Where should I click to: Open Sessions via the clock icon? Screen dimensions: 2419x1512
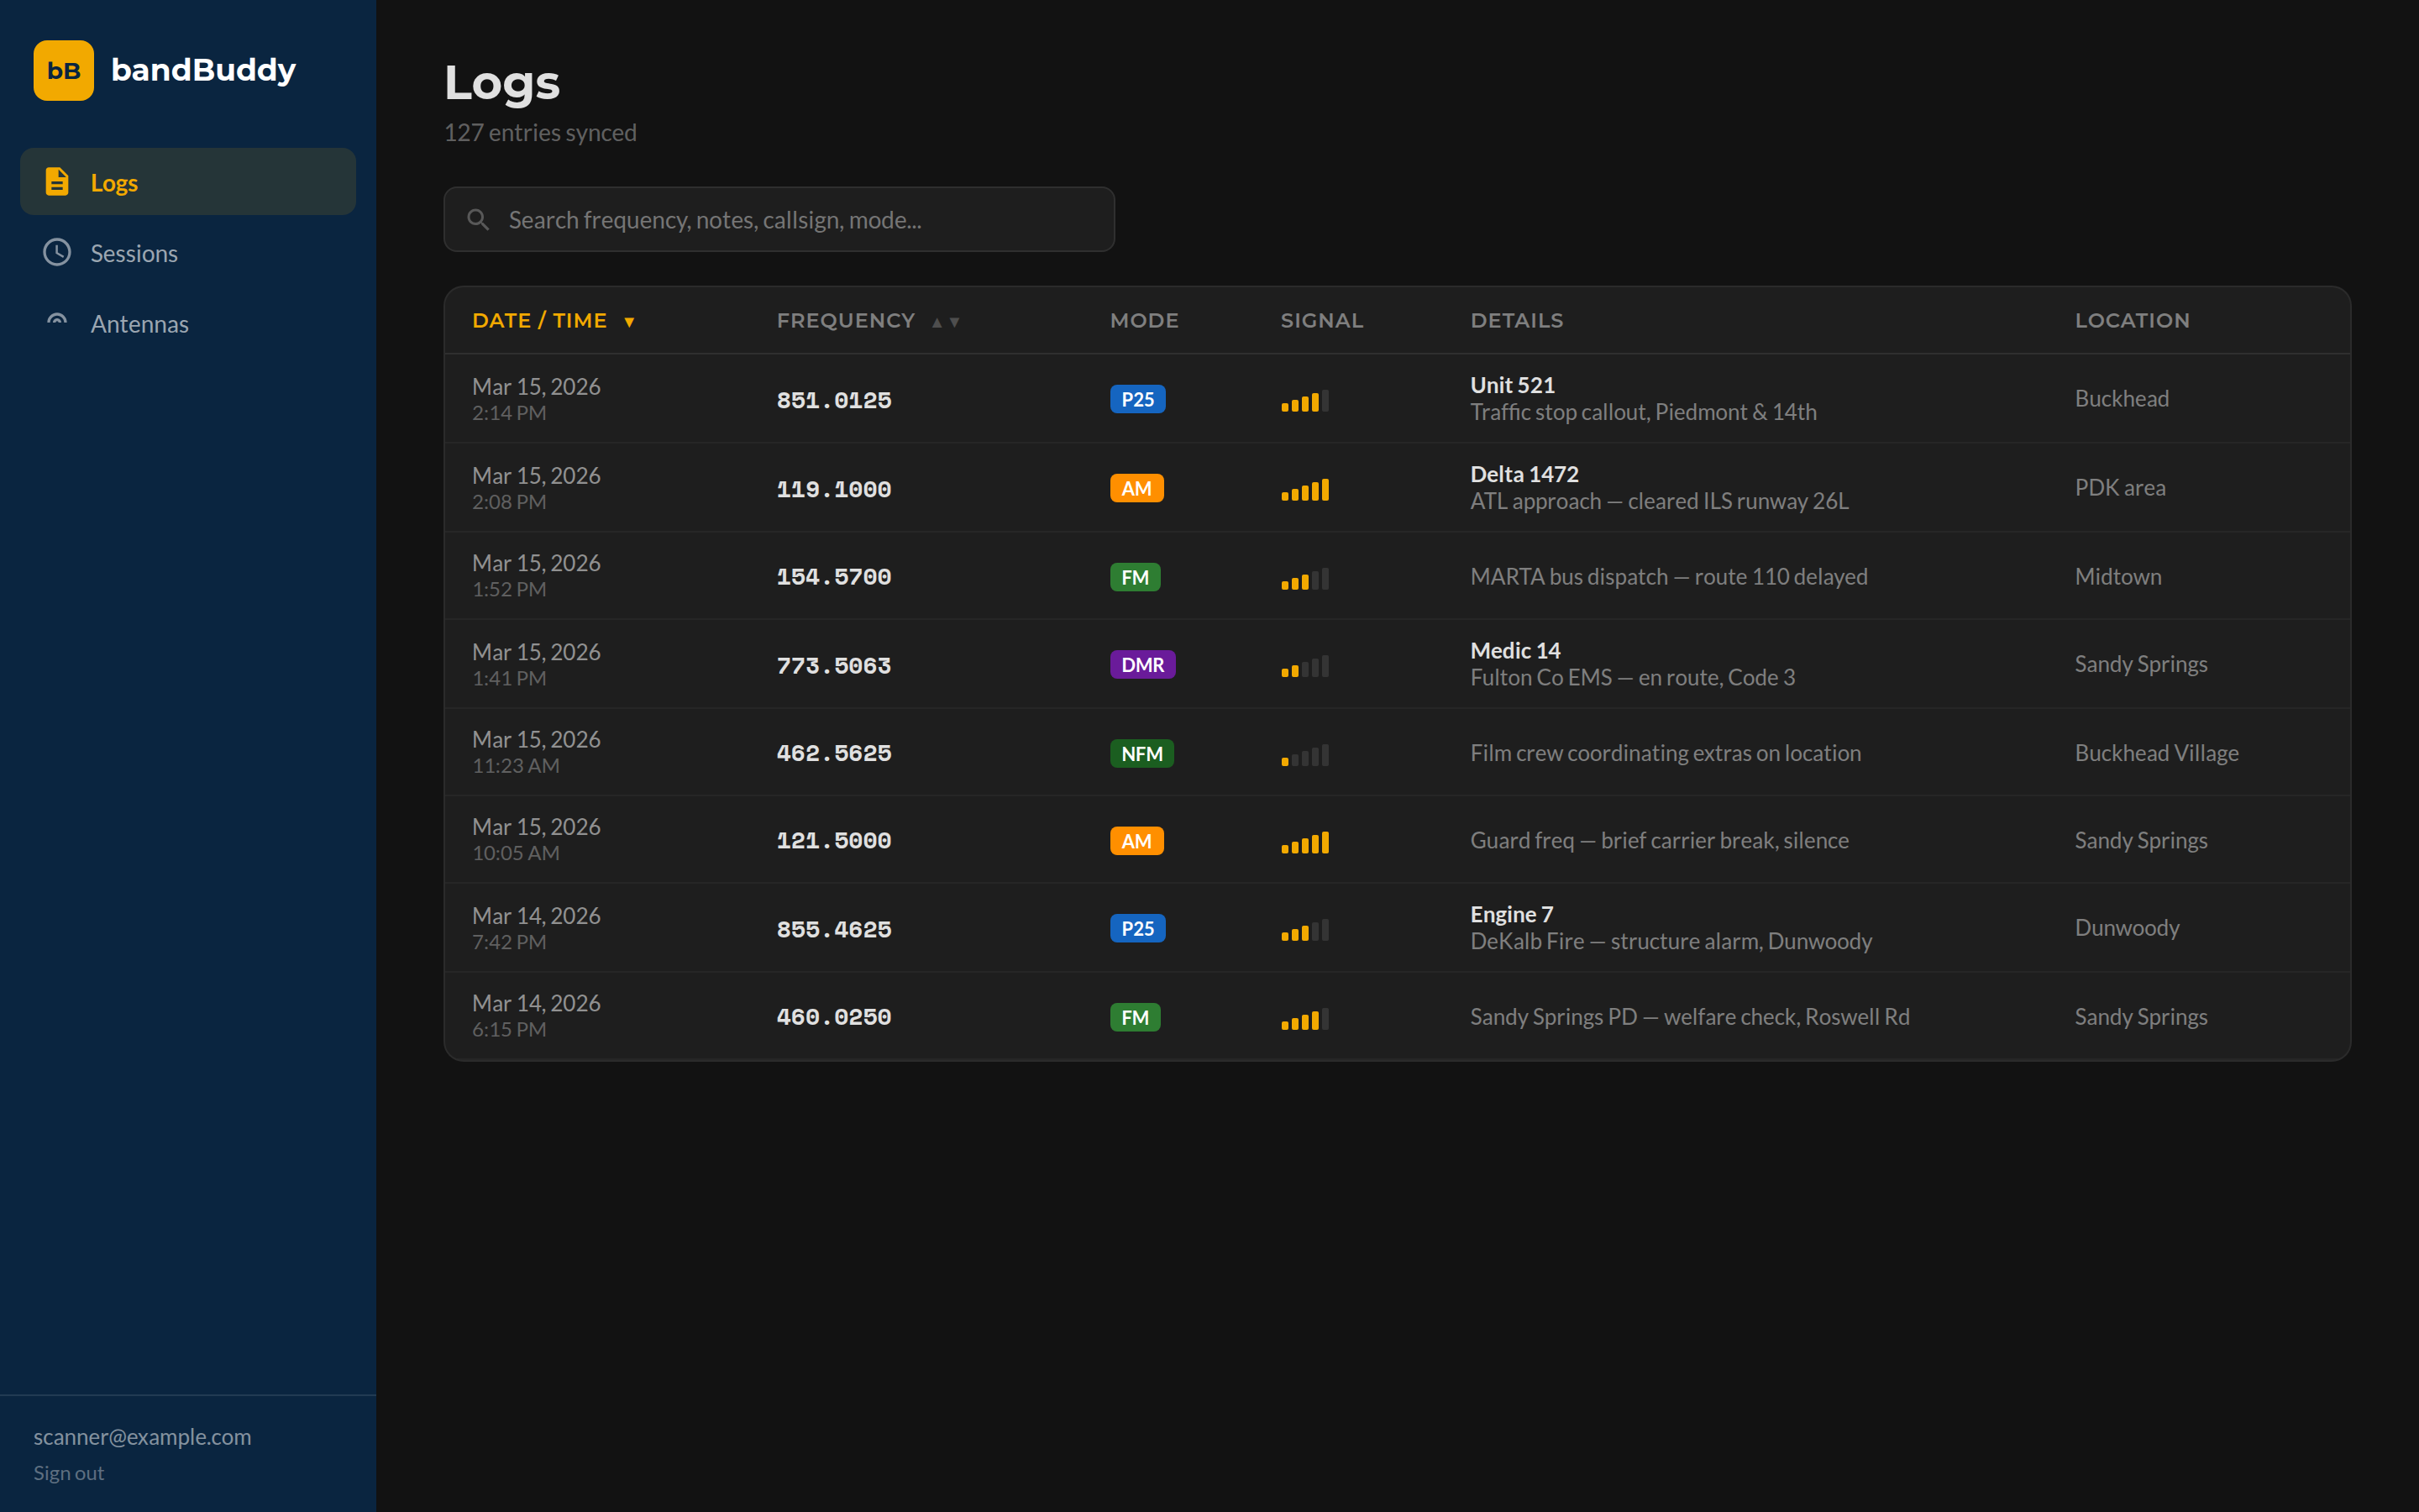click(57, 253)
